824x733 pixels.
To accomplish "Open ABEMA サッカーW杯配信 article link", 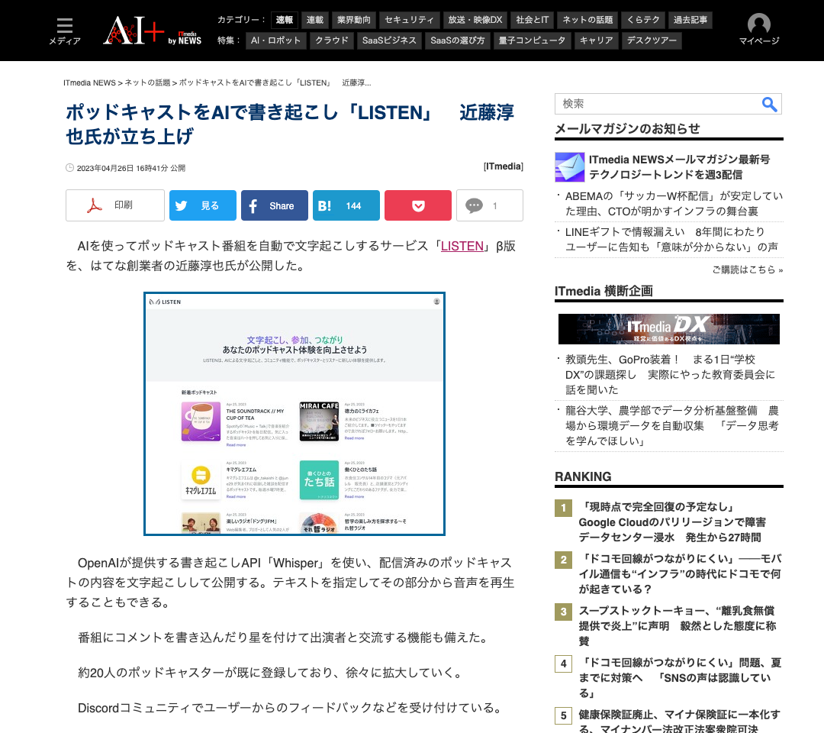I will click(674, 204).
